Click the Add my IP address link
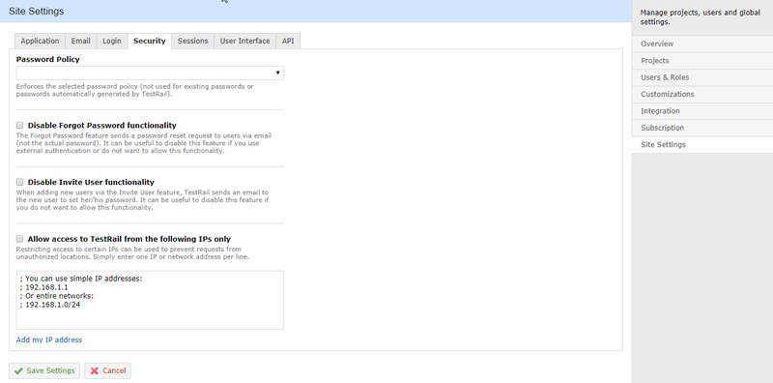The height and width of the screenshot is (383, 773). [49, 340]
